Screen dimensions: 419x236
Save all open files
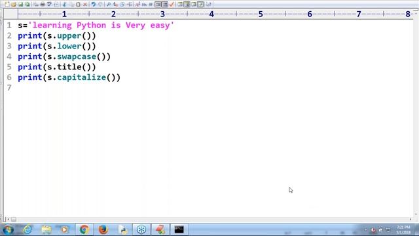(x=27, y=5)
